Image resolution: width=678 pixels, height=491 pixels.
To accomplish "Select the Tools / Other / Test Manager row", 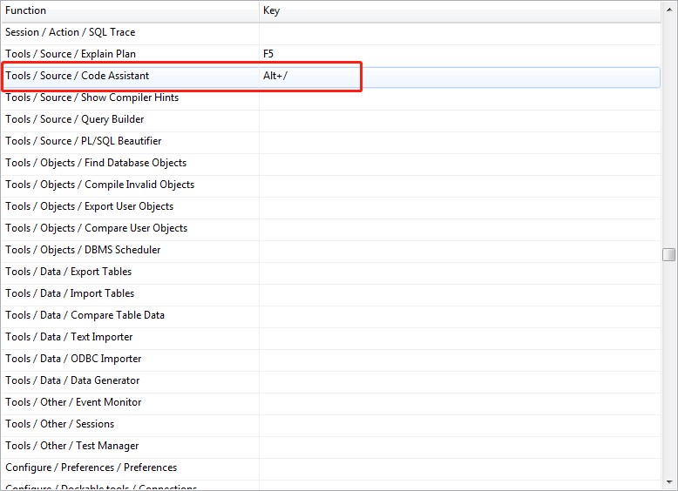I will point(331,446).
